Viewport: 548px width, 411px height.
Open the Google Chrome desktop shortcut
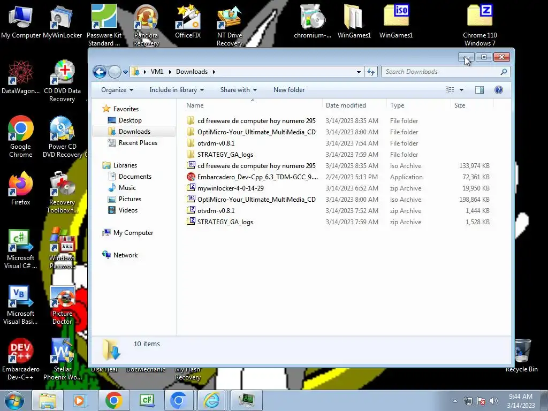pos(21,137)
